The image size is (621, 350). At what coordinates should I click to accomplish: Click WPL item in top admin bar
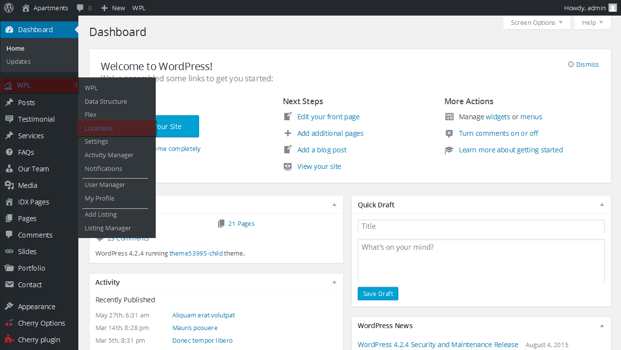click(x=139, y=8)
